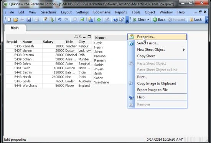Choose Properties... in context menu
211x143 pixels.
157,37
